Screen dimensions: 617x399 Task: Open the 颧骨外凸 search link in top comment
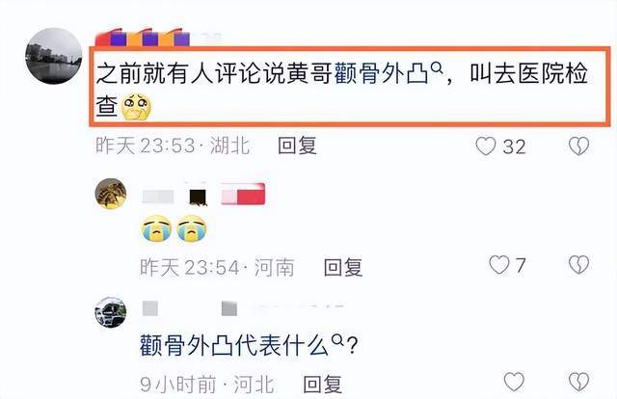pyautogui.click(x=382, y=73)
